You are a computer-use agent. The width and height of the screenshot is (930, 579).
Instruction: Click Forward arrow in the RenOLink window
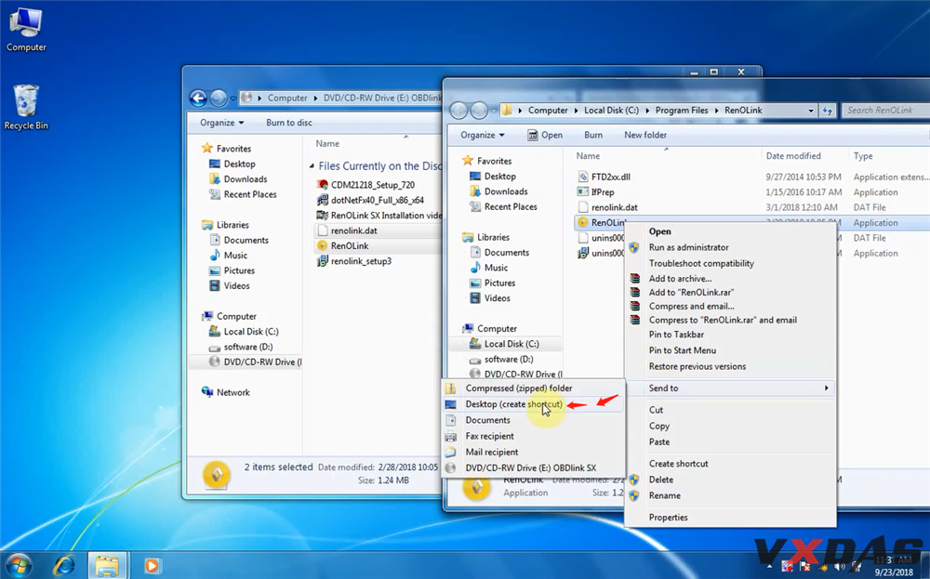click(479, 111)
